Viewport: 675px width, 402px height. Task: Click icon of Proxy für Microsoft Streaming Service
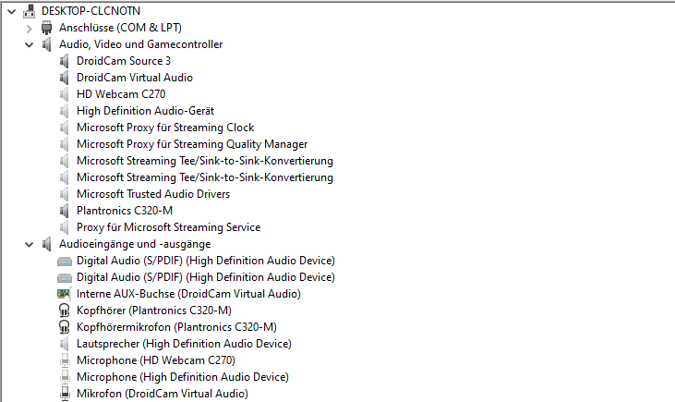tap(64, 227)
